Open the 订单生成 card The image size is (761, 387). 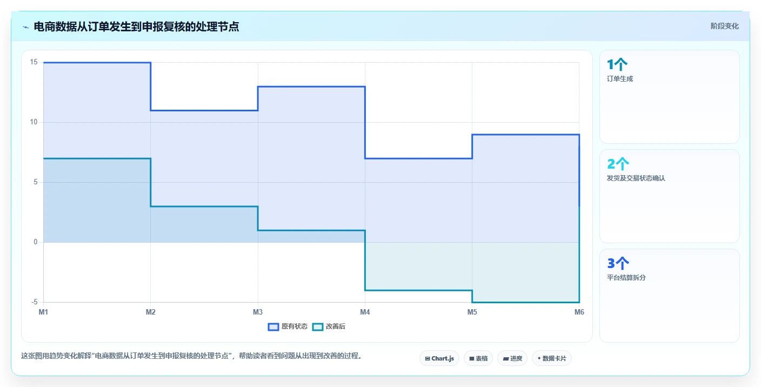point(670,97)
